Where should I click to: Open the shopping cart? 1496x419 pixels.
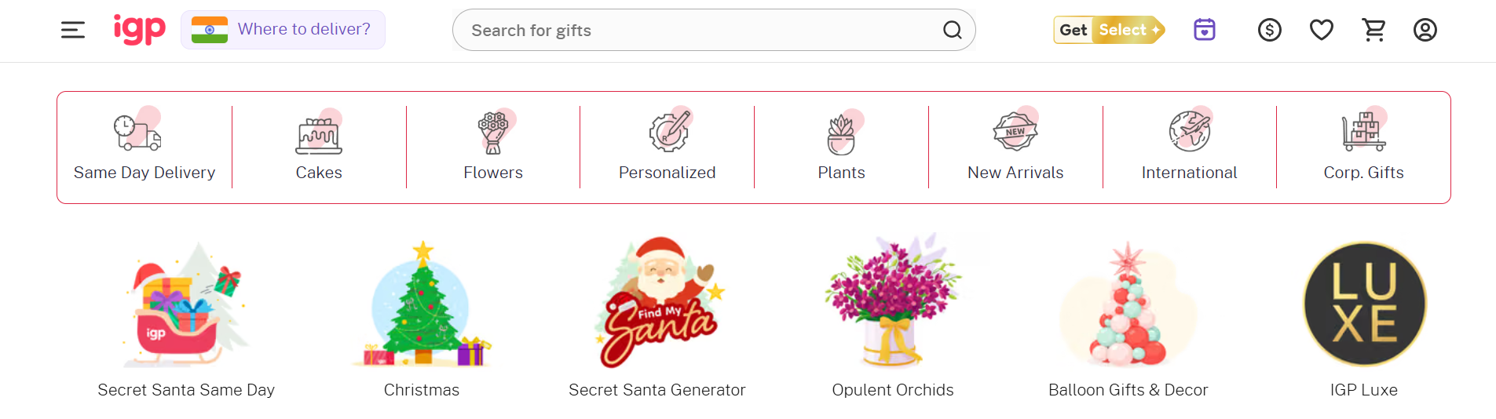(x=1373, y=30)
